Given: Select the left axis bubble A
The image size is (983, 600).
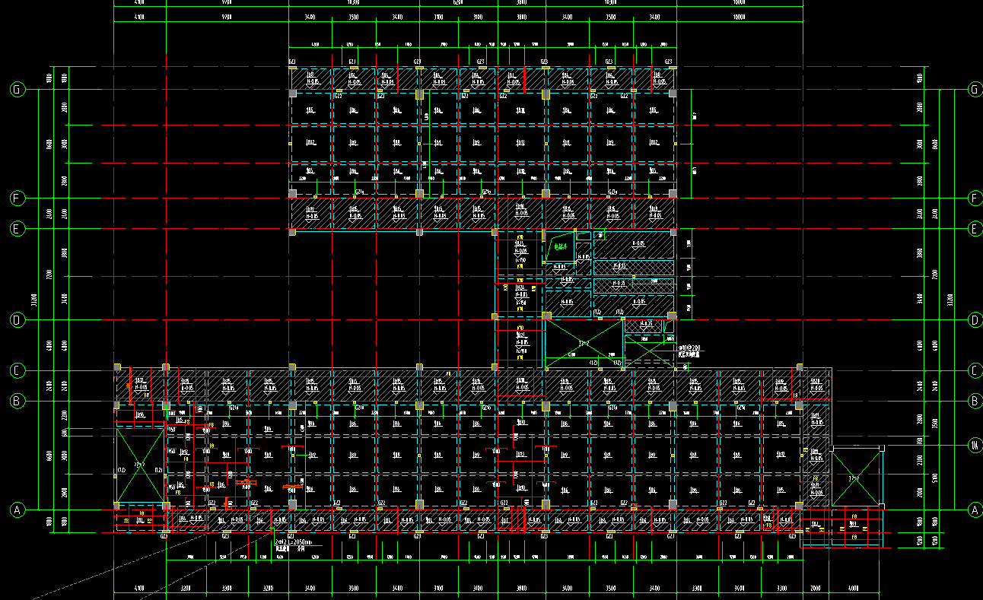Looking at the screenshot, I should pos(17,510).
